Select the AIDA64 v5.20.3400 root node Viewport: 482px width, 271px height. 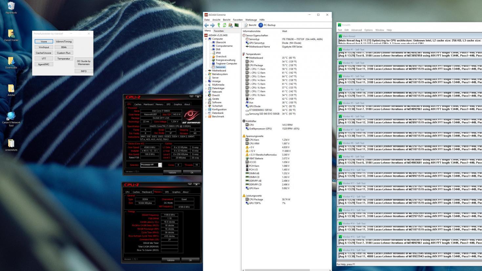(x=216, y=35)
